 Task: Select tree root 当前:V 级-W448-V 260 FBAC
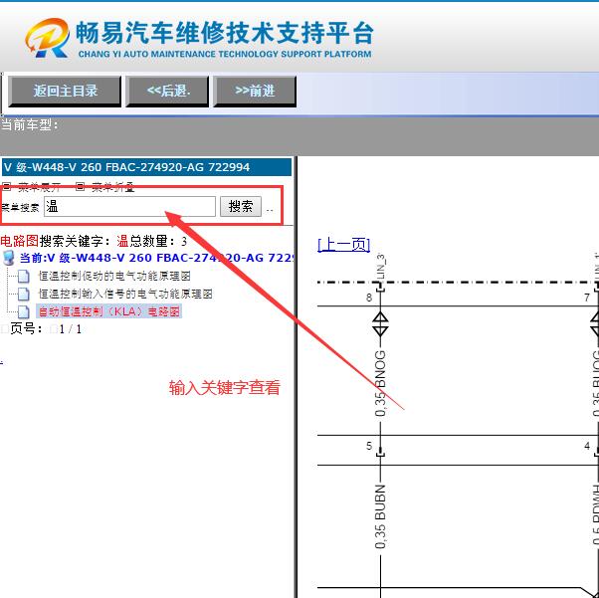click(x=156, y=258)
